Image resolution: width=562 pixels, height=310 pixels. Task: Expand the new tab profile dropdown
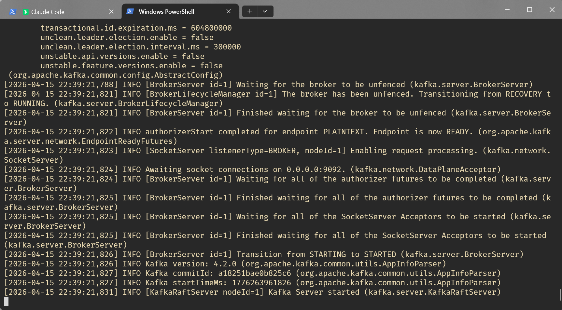(x=265, y=11)
